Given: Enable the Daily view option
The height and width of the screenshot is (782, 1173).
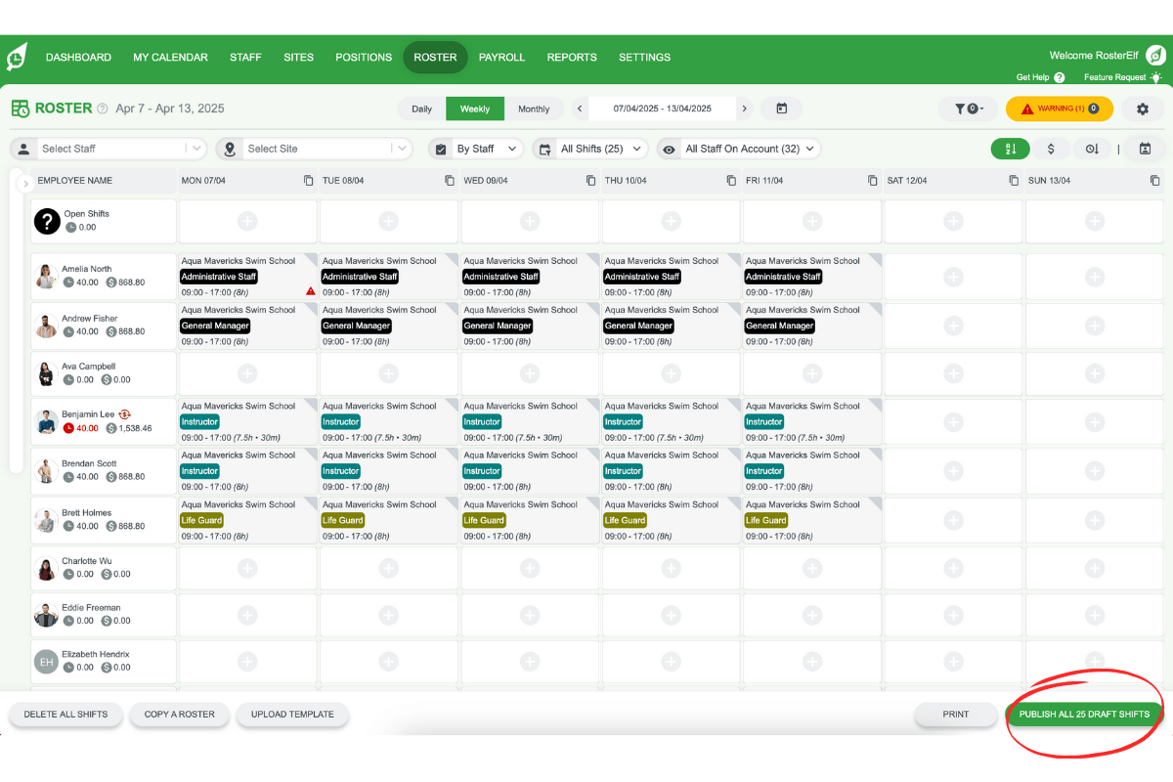Looking at the screenshot, I should point(420,109).
